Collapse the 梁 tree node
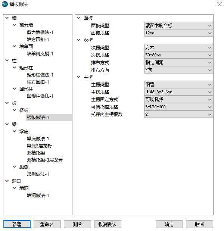224x231 pixels. [7, 124]
